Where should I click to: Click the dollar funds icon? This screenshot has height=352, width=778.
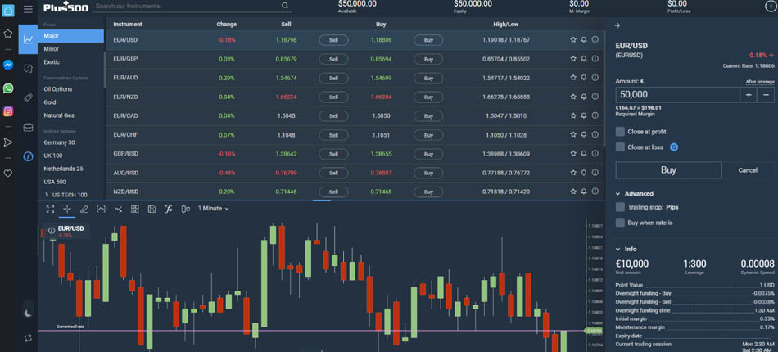tap(29, 156)
